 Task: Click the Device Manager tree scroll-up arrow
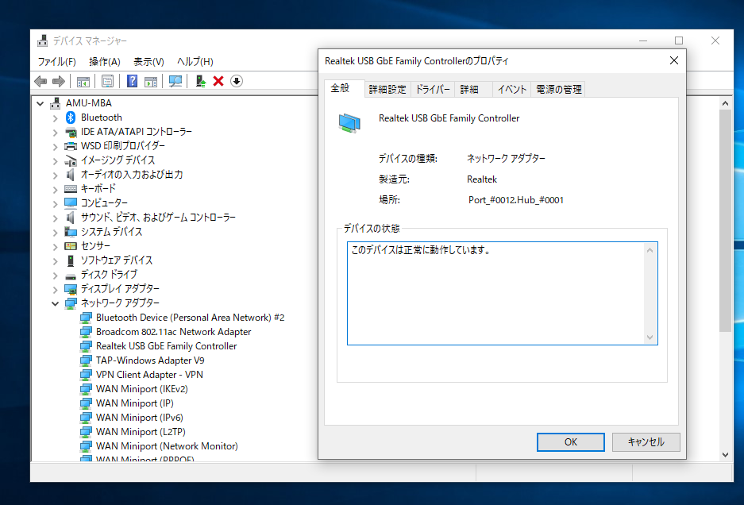725,103
